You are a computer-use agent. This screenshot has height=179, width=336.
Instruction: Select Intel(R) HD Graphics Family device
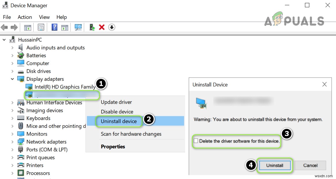pos(63,87)
